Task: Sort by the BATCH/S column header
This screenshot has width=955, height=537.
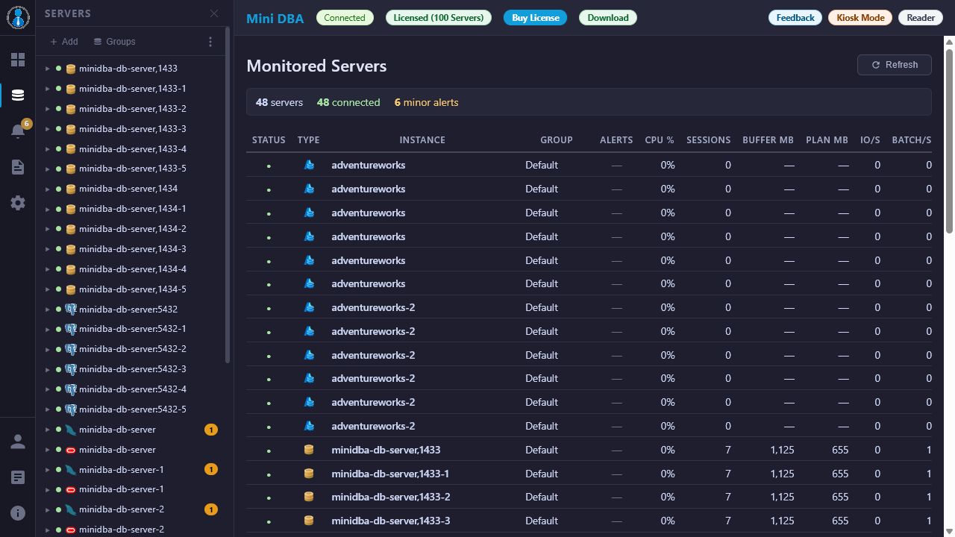Action: [x=912, y=140]
